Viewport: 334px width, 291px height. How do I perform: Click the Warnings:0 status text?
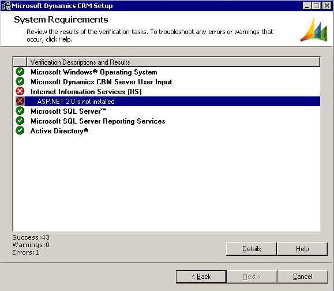tap(31, 245)
